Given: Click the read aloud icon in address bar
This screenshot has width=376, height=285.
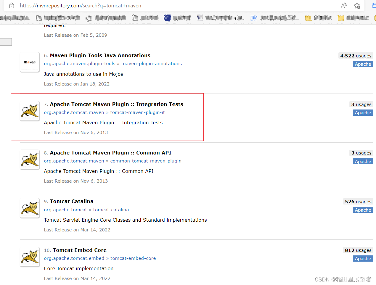Looking at the screenshot, I should (x=344, y=6).
